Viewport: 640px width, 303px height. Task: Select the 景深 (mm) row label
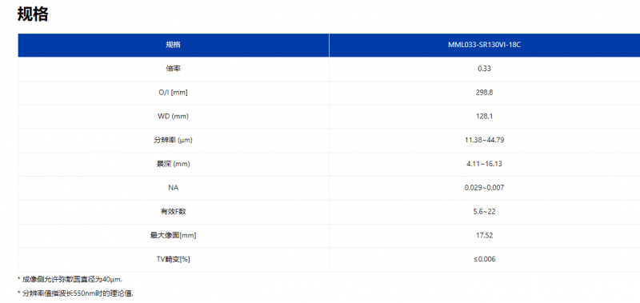[x=173, y=164]
